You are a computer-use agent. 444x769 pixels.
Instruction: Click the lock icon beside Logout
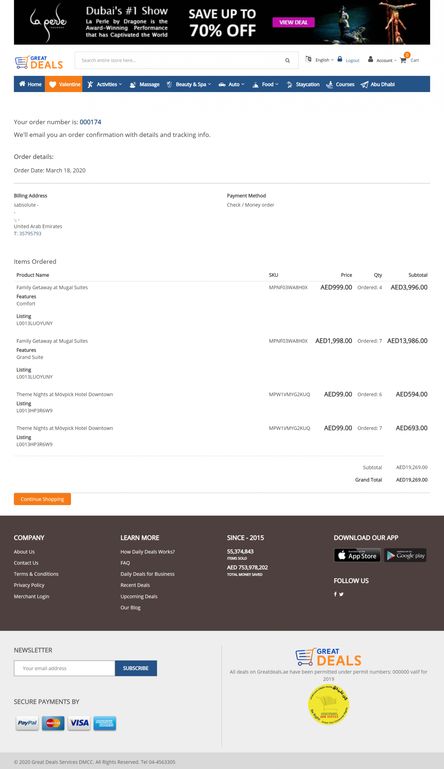click(340, 59)
